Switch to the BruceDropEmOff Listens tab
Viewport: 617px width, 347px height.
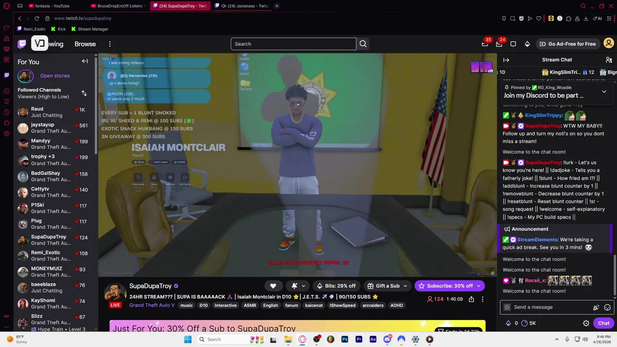point(119,6)
